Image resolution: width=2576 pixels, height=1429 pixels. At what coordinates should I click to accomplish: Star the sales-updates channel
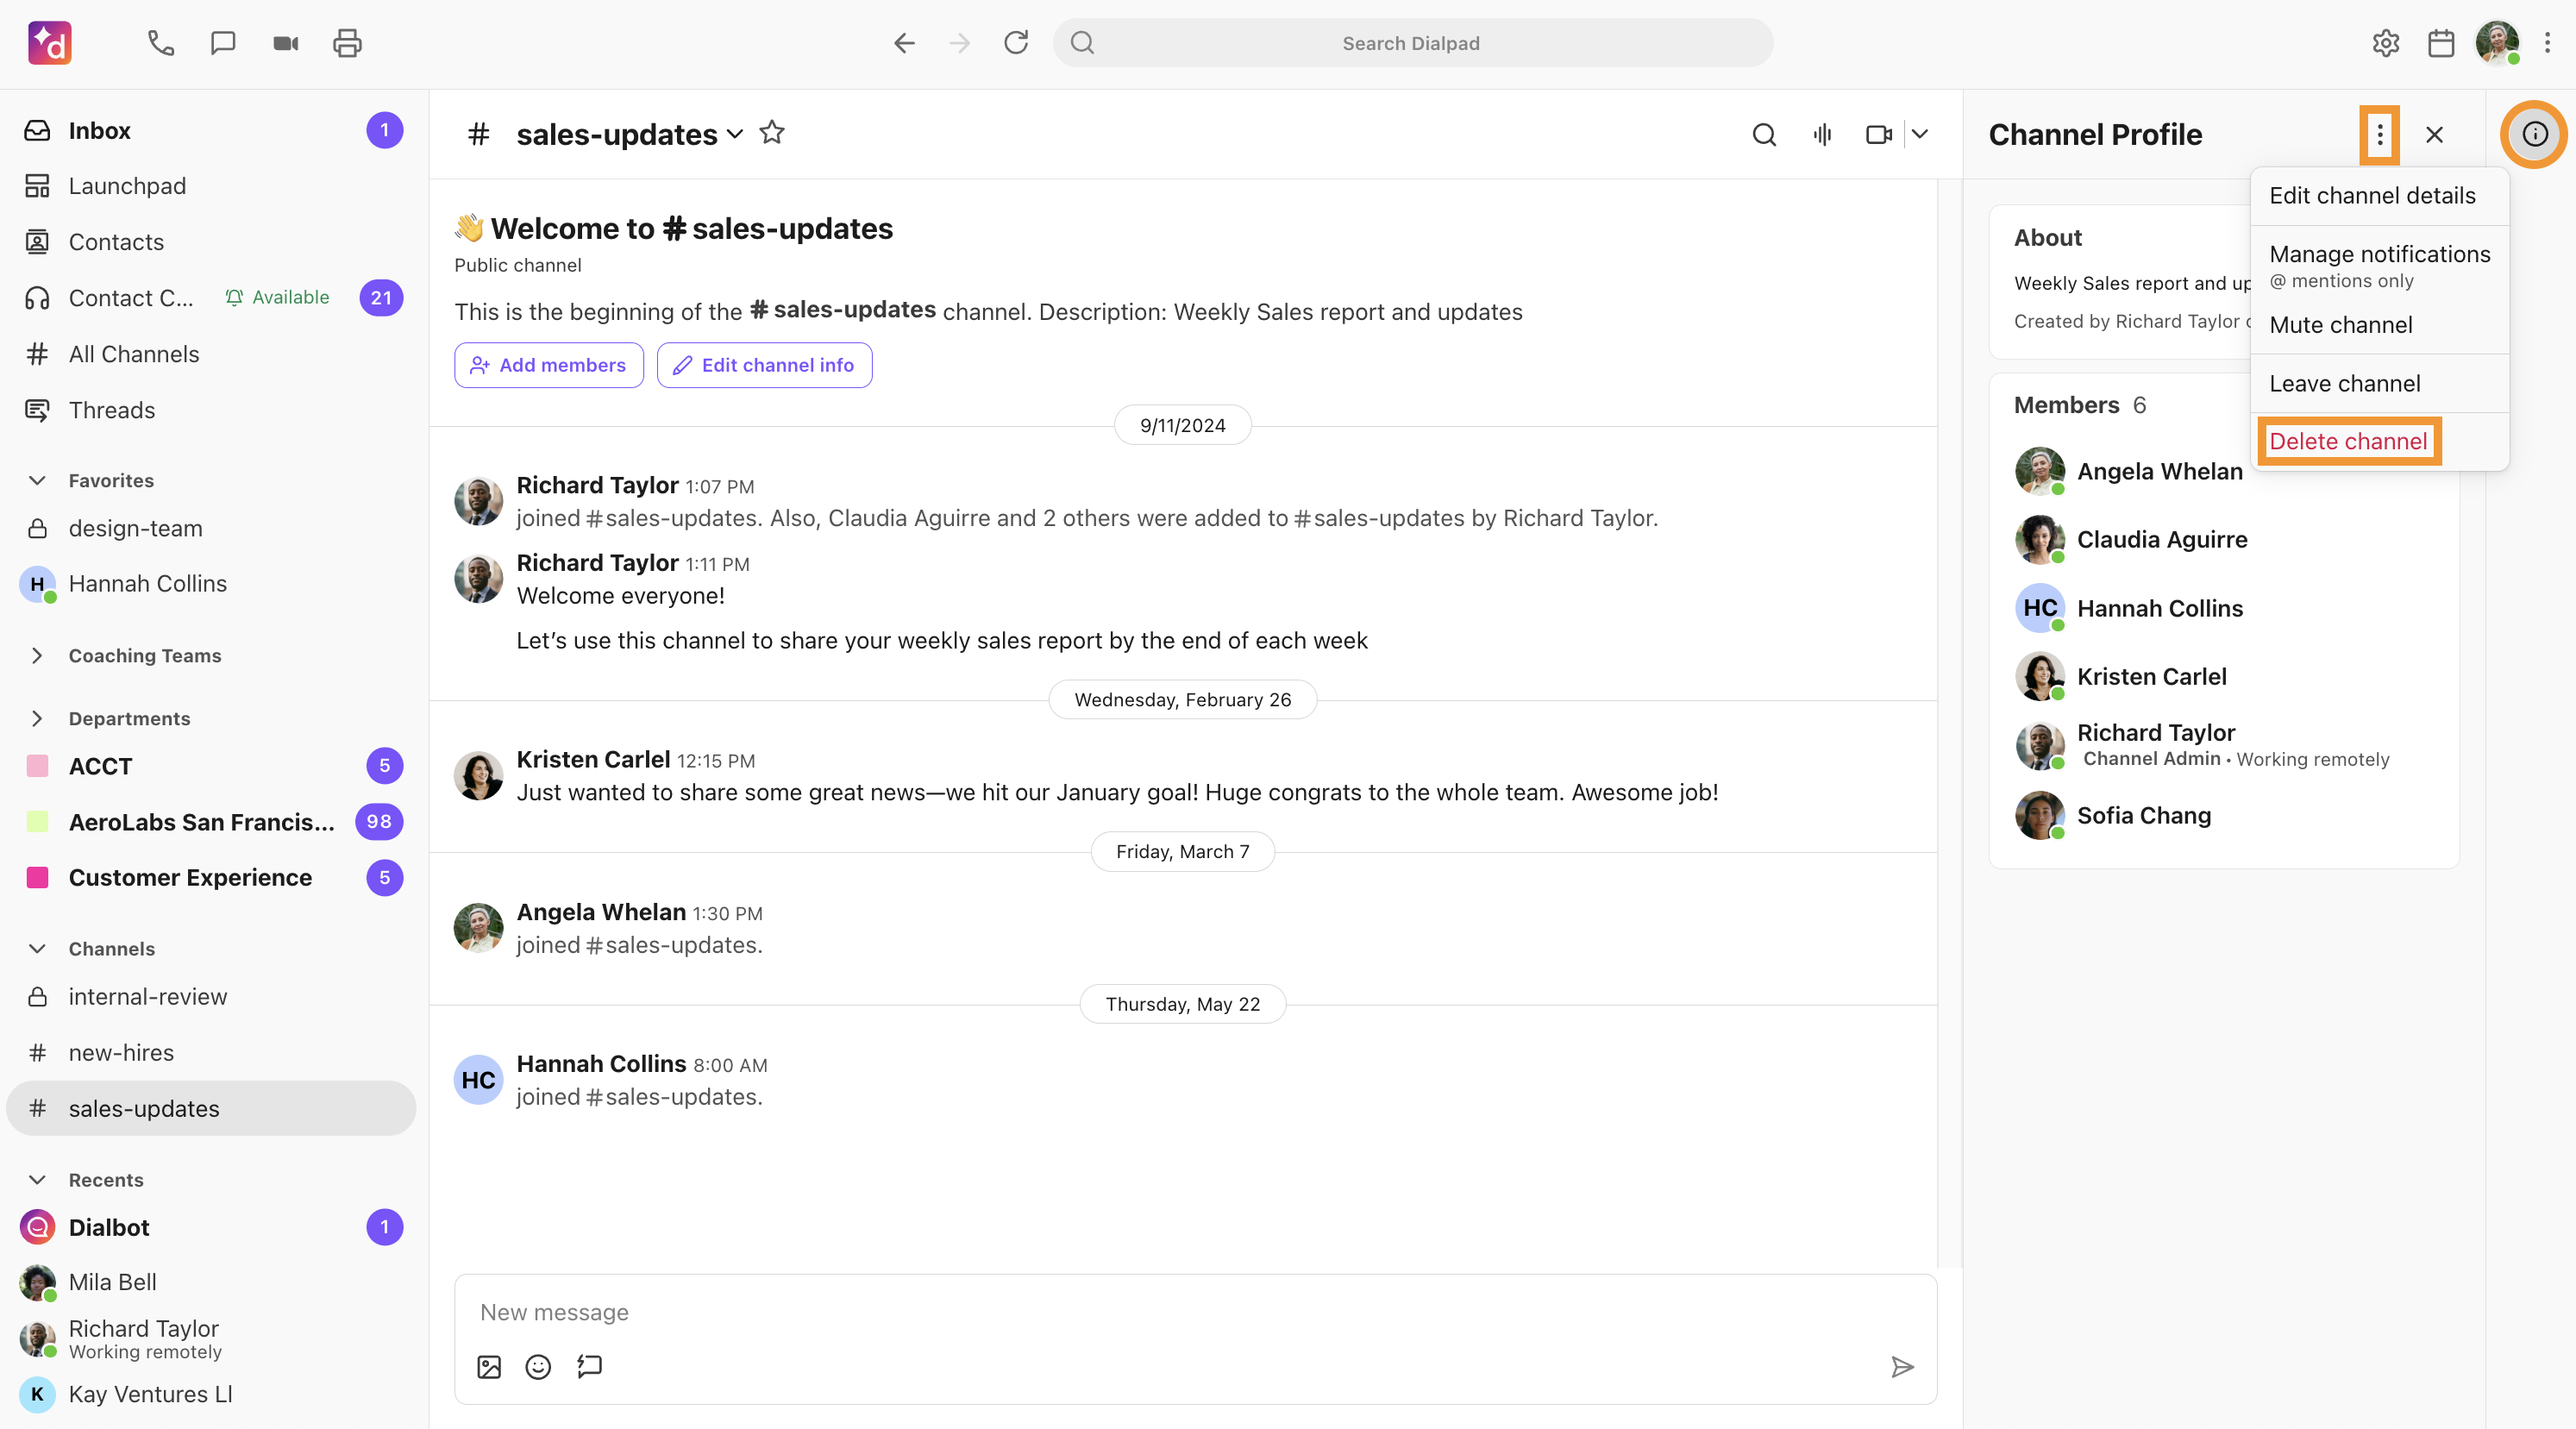pos(772,133)
